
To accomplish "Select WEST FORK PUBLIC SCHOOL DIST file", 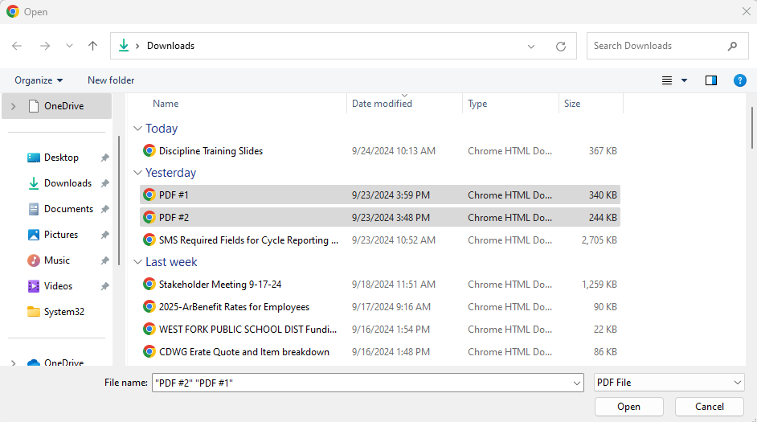I will tap(380, 330).
